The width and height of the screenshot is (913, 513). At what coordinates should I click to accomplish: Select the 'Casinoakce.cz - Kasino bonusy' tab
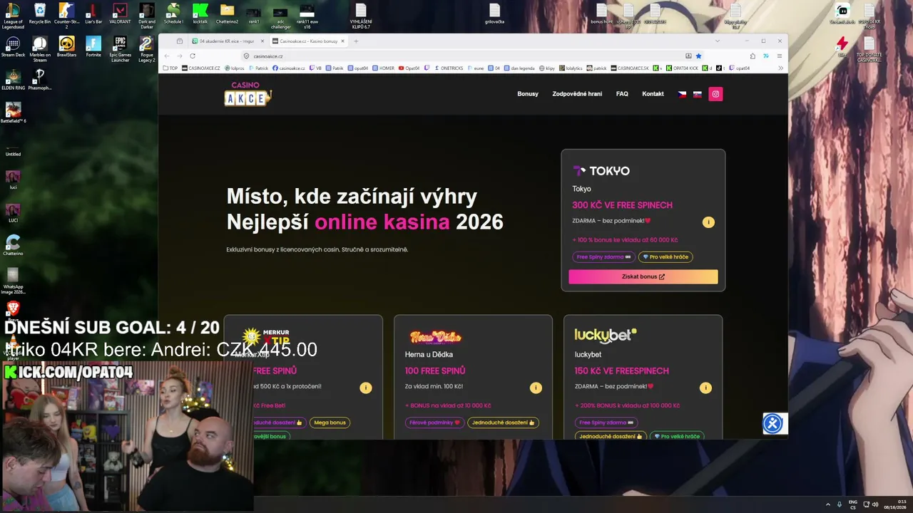pyautogui.click(x=309, y=41)
